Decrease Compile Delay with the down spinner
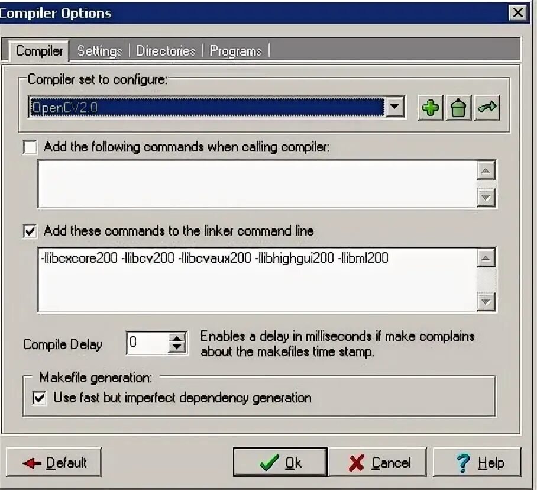 pos(177,347)
